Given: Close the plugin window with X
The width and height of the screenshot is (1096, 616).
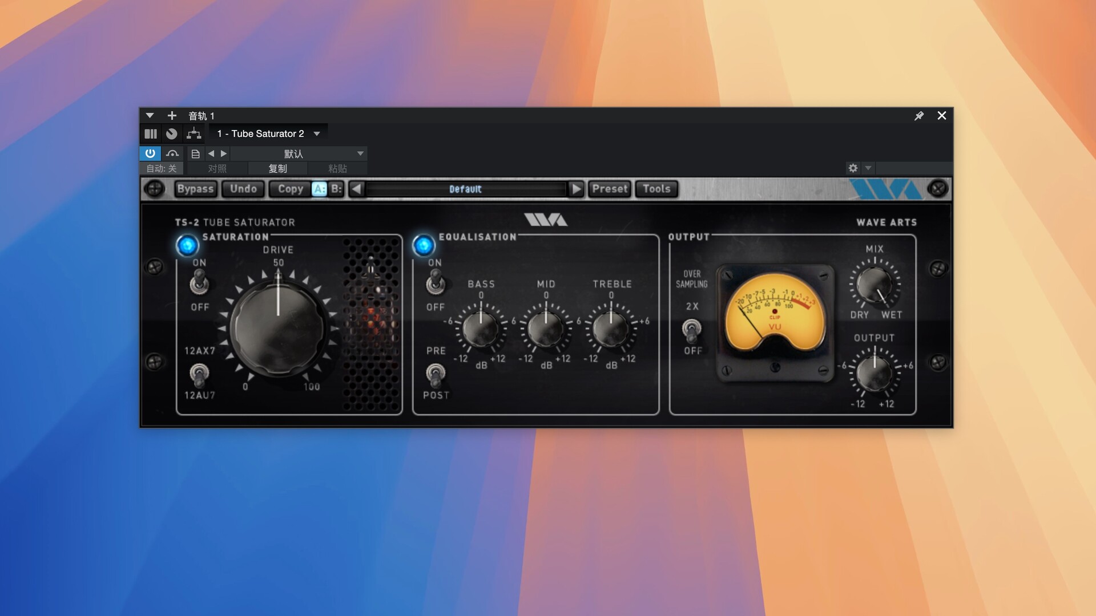Looking at the screenshot, I should click(942, 116).
